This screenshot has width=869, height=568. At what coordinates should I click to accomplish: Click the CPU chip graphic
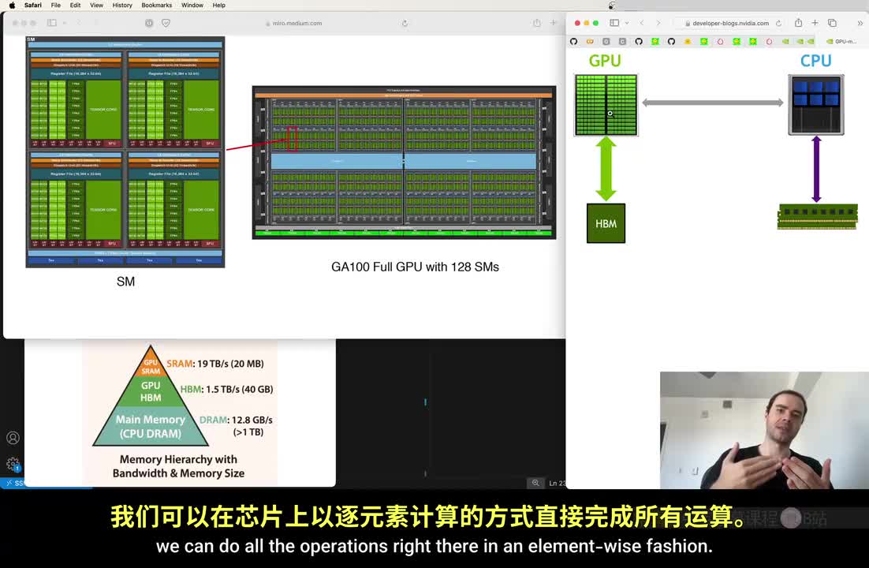click(816, 105)
